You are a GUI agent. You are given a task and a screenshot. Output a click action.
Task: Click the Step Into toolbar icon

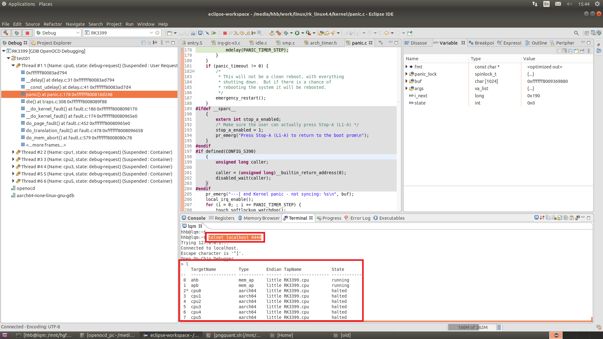236,33
